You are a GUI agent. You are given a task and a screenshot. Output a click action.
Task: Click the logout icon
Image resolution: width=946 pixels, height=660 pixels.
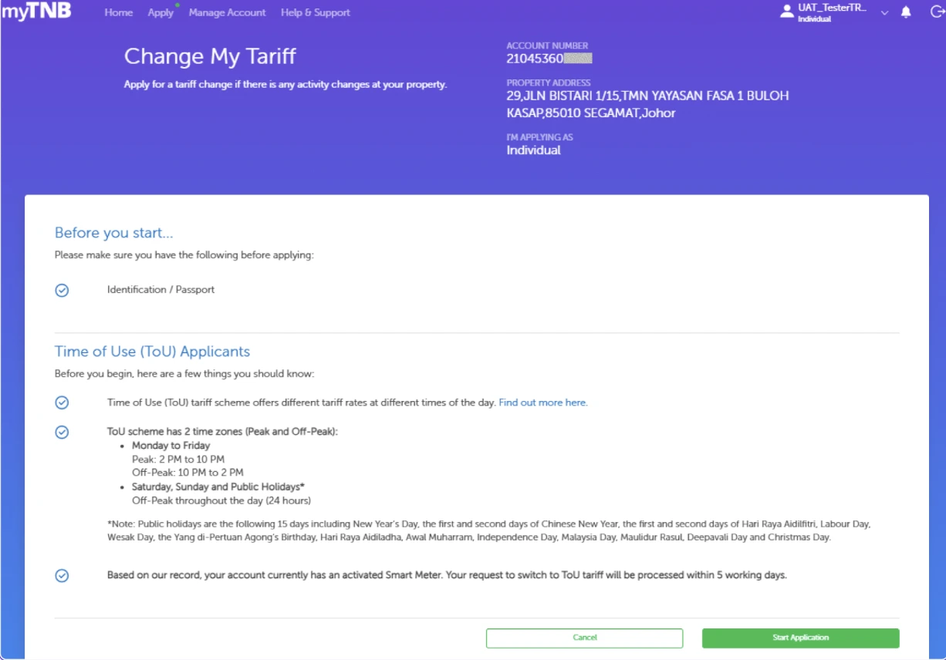937,12
